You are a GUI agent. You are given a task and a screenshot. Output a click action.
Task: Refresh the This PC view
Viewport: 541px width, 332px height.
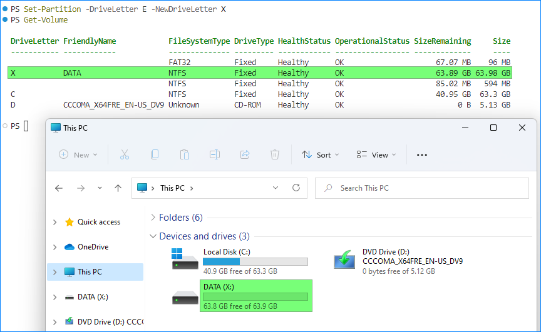pos(296,188)
